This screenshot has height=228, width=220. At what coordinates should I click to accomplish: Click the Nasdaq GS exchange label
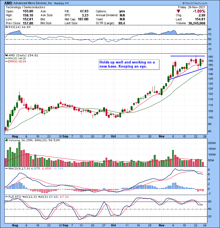pyautogui.click(x=61, y=3)
